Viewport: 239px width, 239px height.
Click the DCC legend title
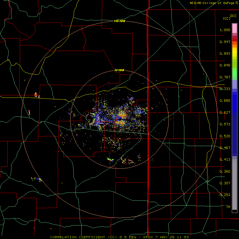click(x=233, y=16)
